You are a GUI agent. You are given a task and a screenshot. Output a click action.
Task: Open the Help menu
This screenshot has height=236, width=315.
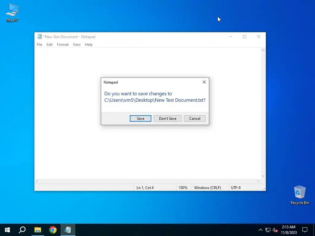[x=89, y=45]
